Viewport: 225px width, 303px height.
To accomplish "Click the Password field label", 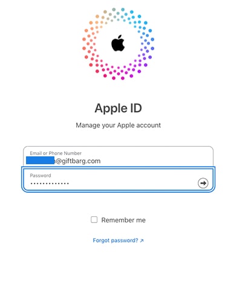I will (41, 175).
